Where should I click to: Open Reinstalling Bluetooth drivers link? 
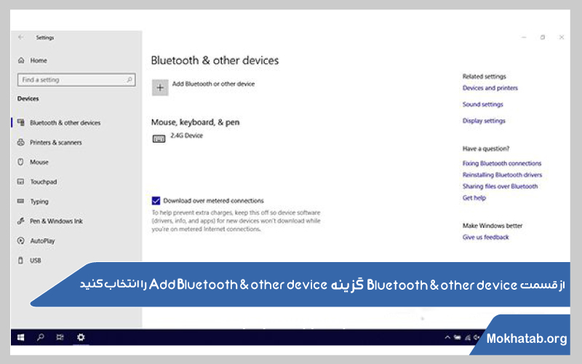[502, 175]
